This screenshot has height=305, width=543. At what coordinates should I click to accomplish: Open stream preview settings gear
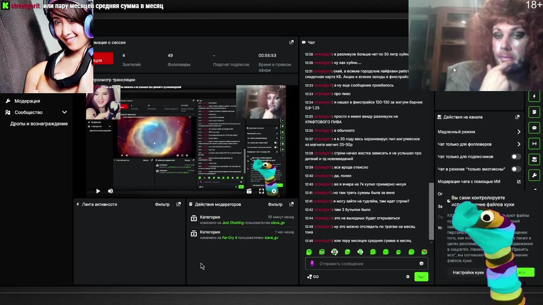click(x=274, y=191)
